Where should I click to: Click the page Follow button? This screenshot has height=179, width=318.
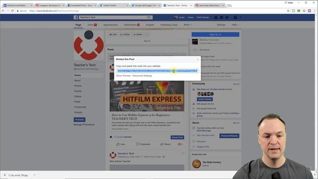(125, 34)
